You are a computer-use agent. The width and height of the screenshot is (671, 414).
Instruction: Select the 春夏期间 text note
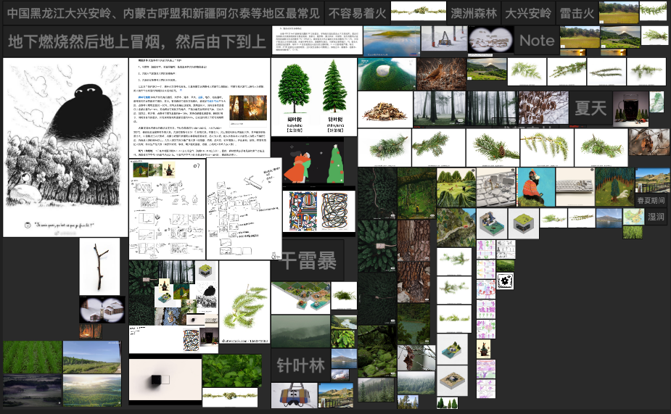651,200
